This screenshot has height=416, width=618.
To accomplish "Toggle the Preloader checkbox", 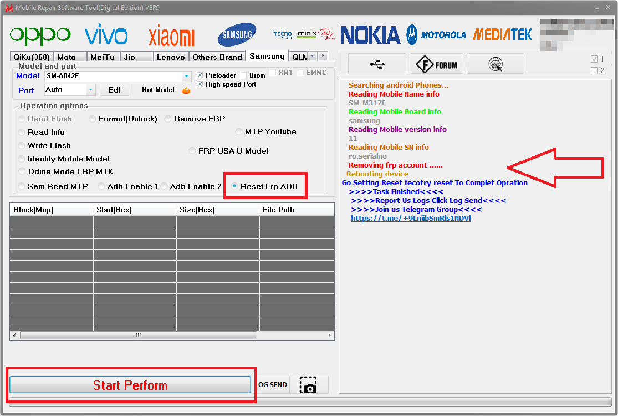I will 200,75.
